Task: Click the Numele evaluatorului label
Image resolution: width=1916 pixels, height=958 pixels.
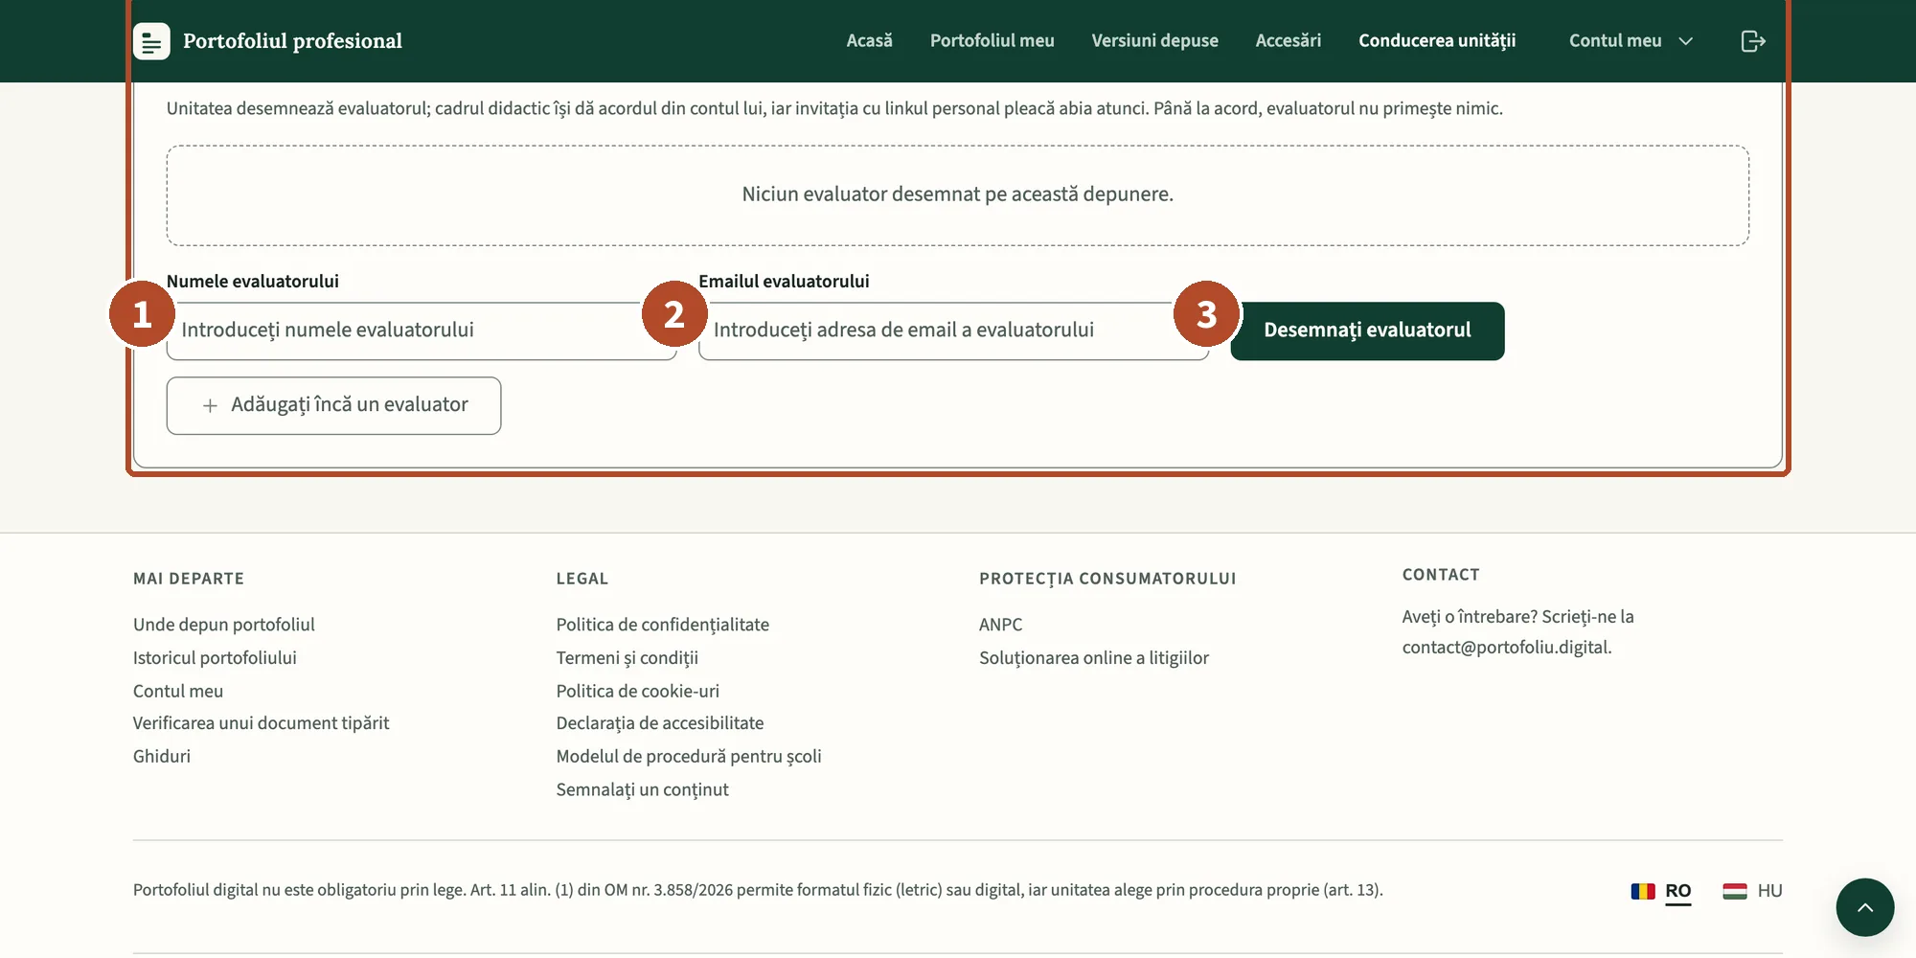Action: pos(252,281)
